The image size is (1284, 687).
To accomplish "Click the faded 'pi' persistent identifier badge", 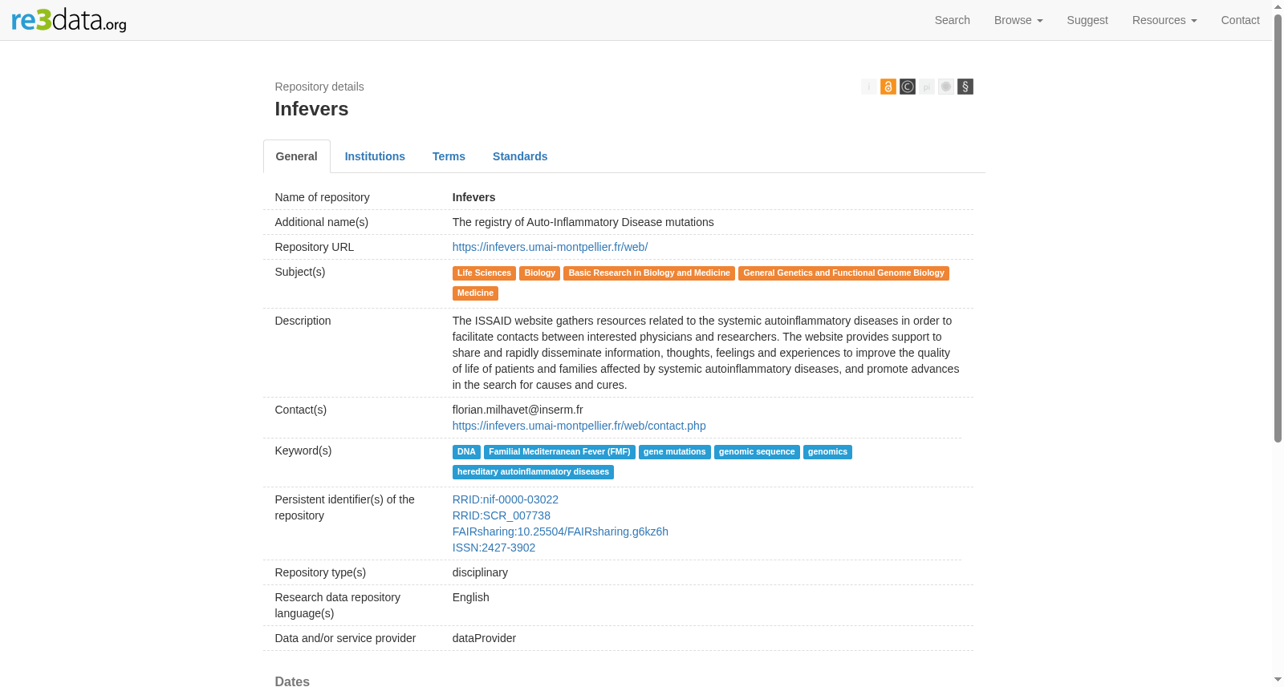I will pos(927,87).
